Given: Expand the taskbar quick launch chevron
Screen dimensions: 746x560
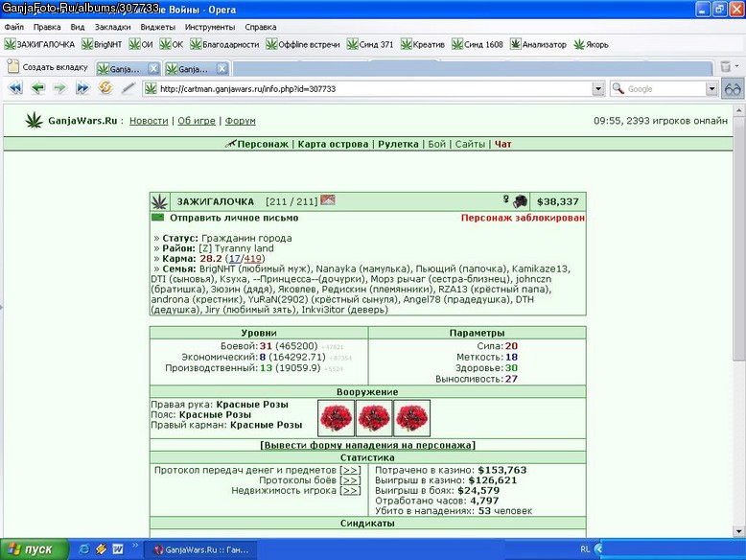Looking at the screenshot, I should click(x=135, y=546).
